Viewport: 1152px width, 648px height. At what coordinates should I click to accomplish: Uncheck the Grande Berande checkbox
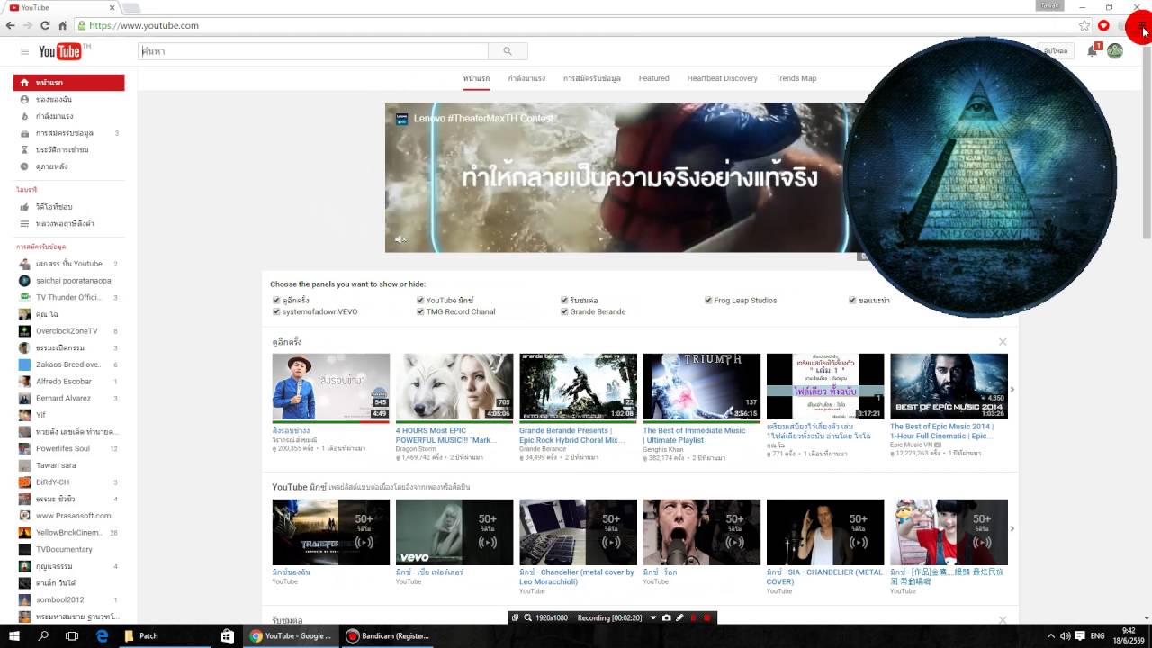pos(564,312)
